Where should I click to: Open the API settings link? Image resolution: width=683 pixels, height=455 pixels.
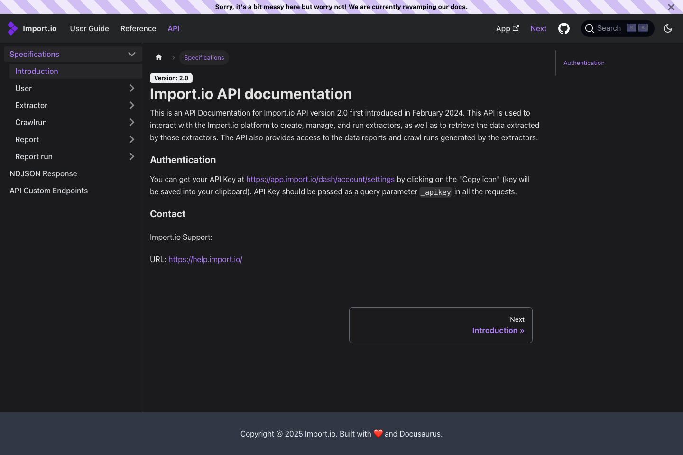[320, 179]
